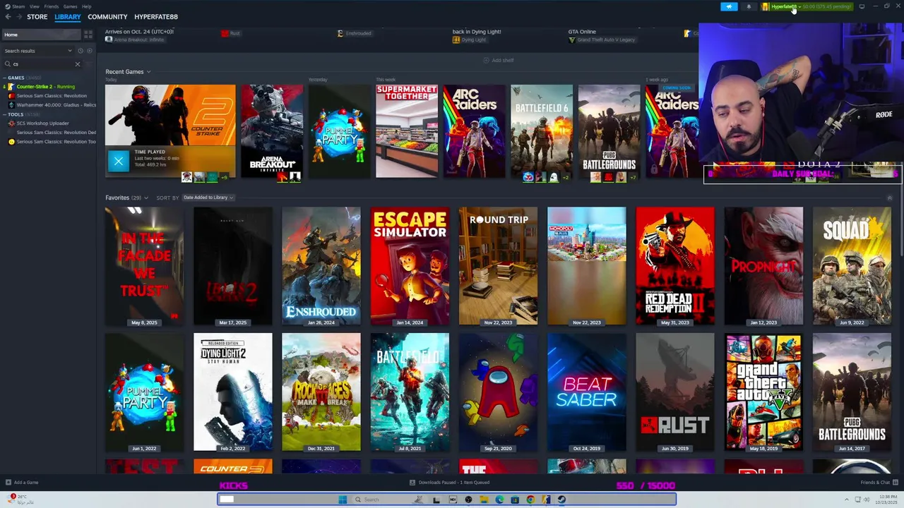The height and width of the screenshot is (508, 904).
Task: Open advanced search filters icon
Action: tap(89, 64)
